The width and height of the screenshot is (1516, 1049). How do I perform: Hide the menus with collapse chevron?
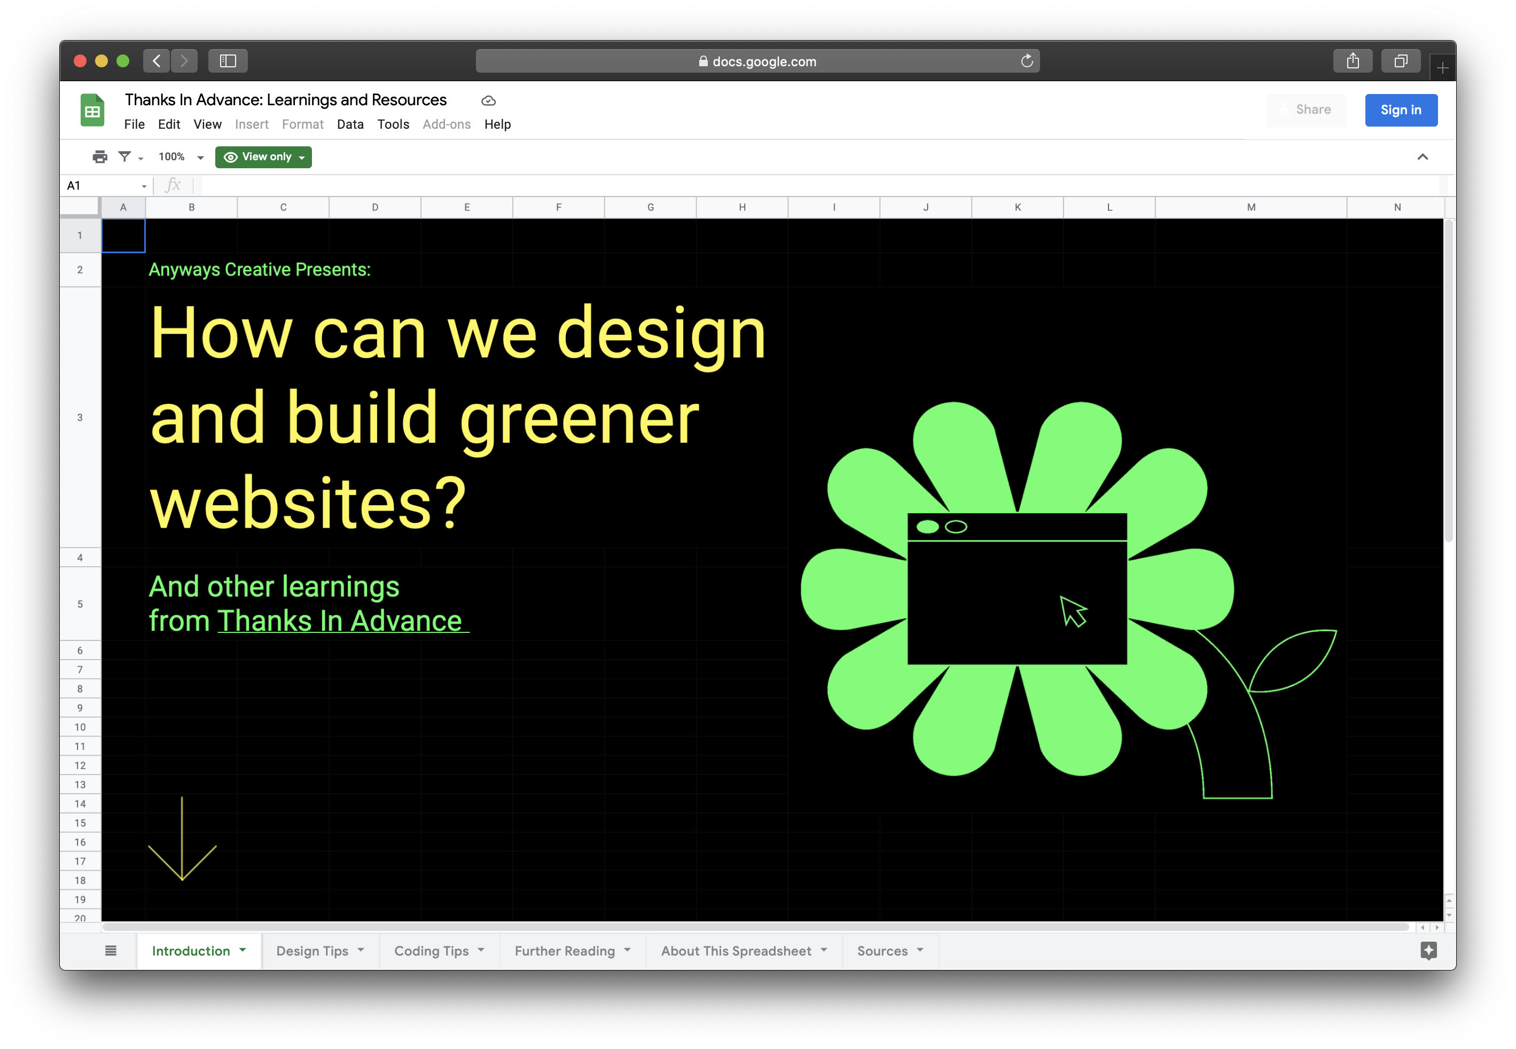pyautogui.click(x=1422, y=156)
